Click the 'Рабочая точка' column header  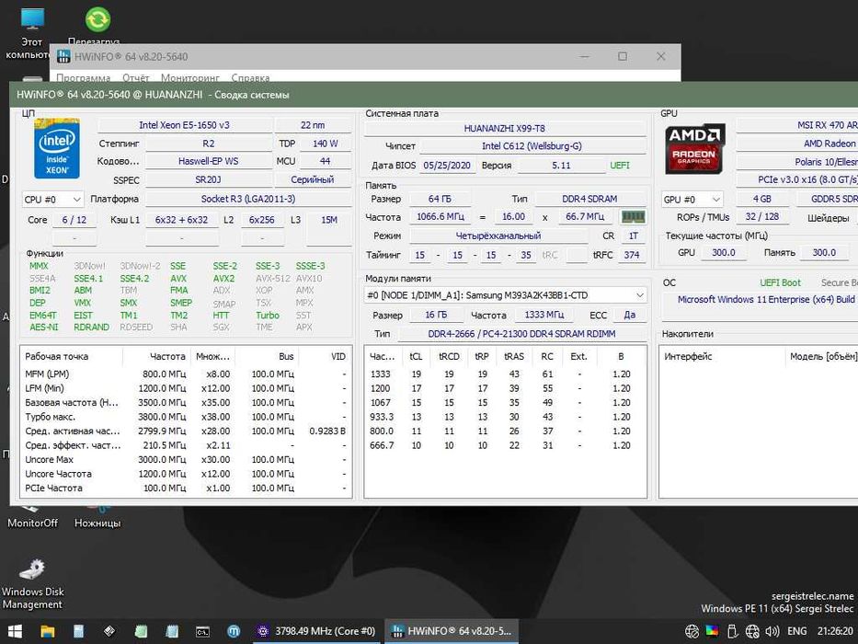click(72, 357)
